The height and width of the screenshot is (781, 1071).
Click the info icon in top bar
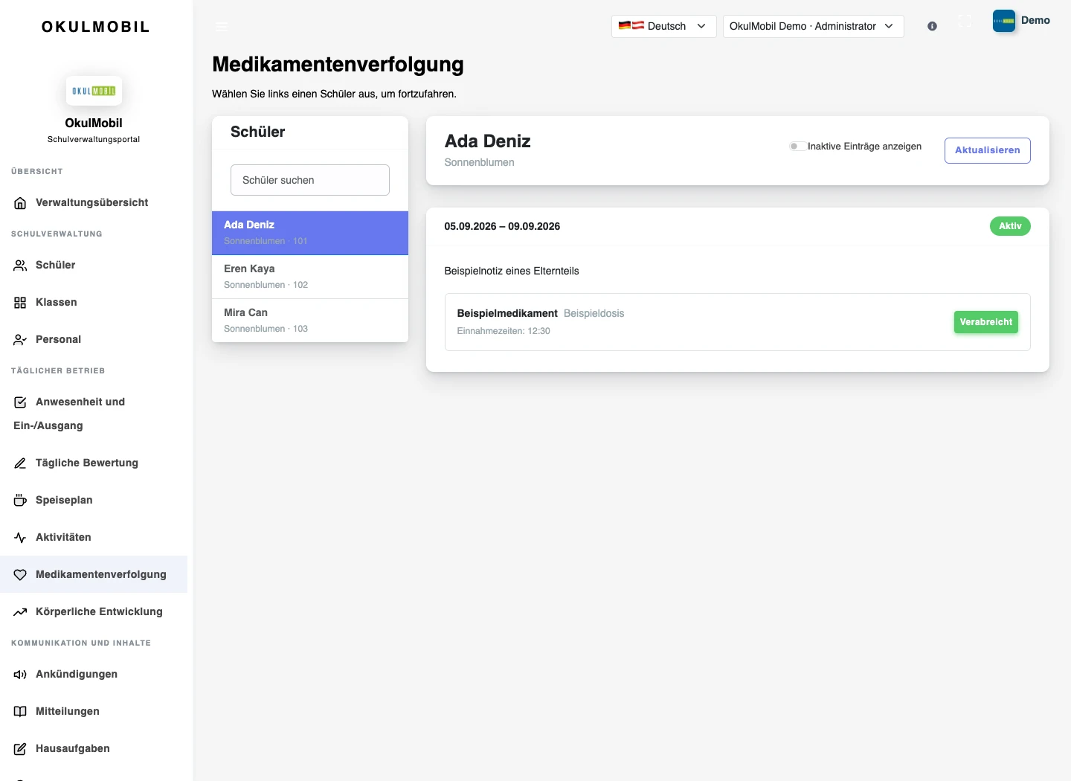(x=932, y=26)
